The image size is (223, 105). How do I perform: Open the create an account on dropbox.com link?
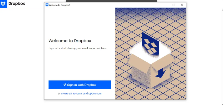coord(81,93)
